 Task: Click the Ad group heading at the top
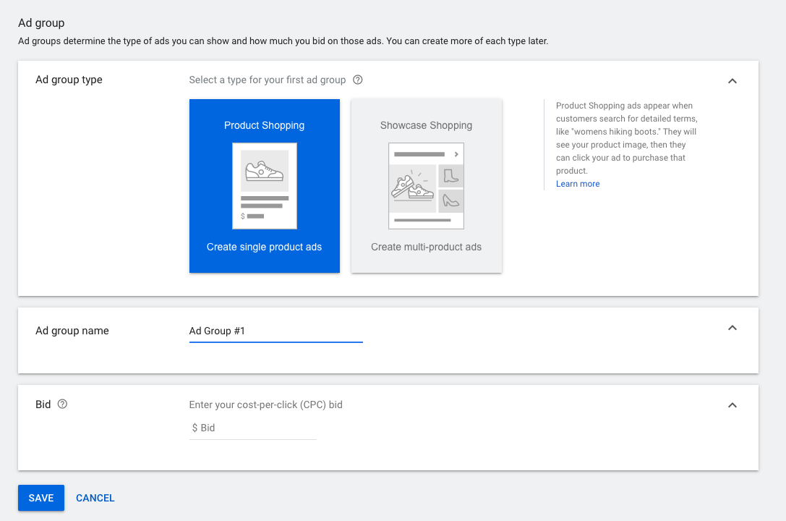pos(41,22)
